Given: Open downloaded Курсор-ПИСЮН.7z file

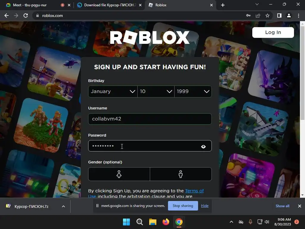Looking at the screenshot, I should (31, 206).
